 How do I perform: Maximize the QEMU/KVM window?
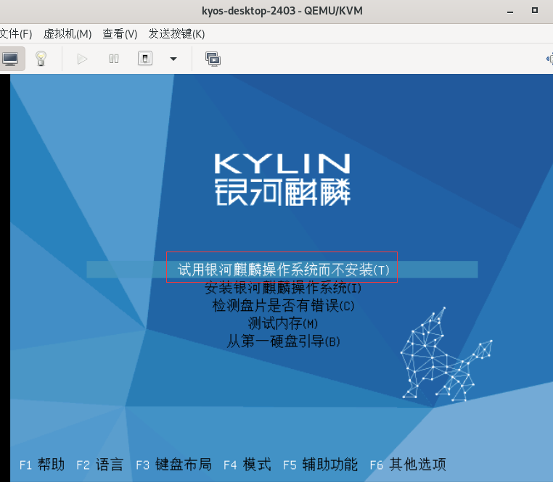click(535, 11)
